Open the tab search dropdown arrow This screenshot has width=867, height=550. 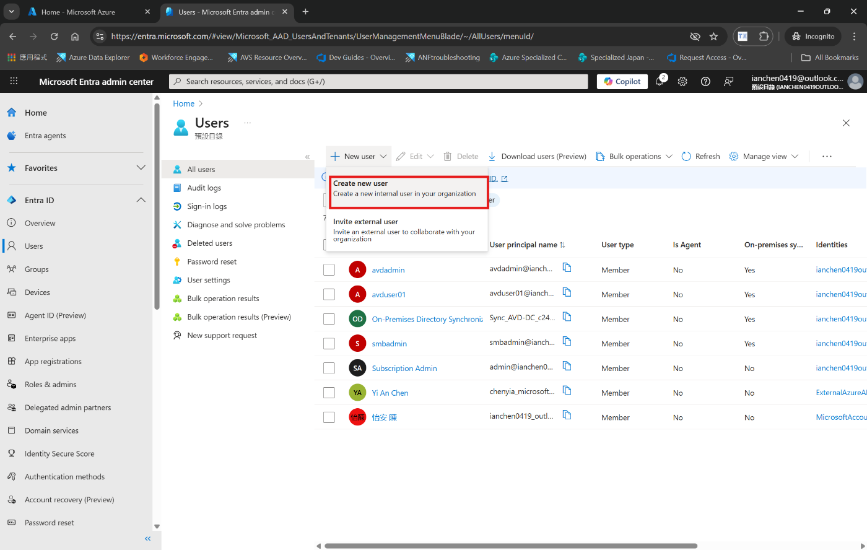tap(11, 12)
